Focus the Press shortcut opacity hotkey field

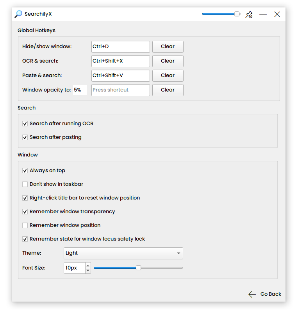click(120, 90)
